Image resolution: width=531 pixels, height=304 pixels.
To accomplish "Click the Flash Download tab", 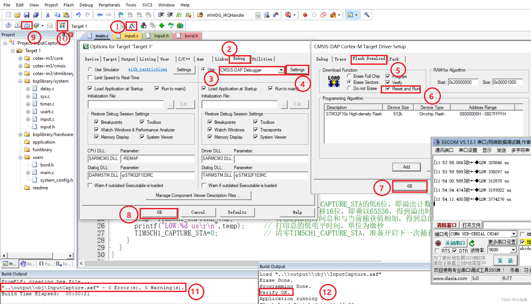I will (x=368, y=58).
